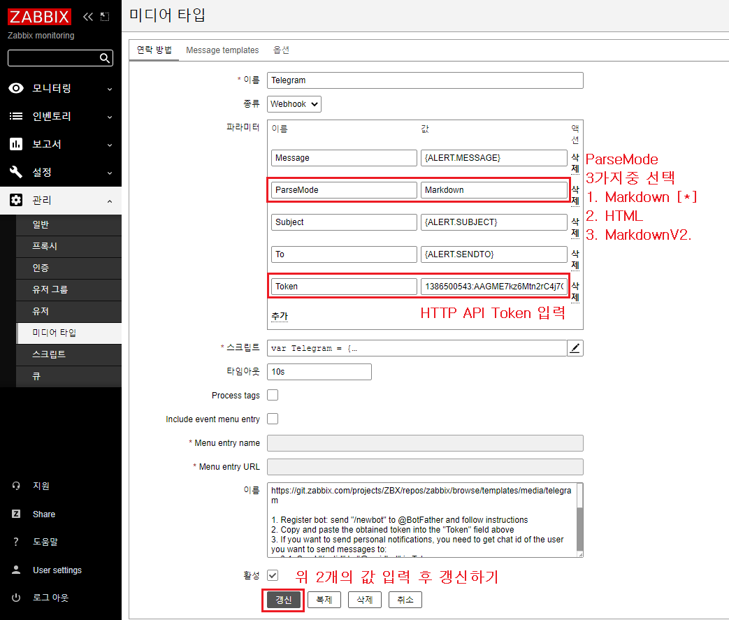Open script editor with pencil icon
Screen dimensions: 729x620
[575, 348]
